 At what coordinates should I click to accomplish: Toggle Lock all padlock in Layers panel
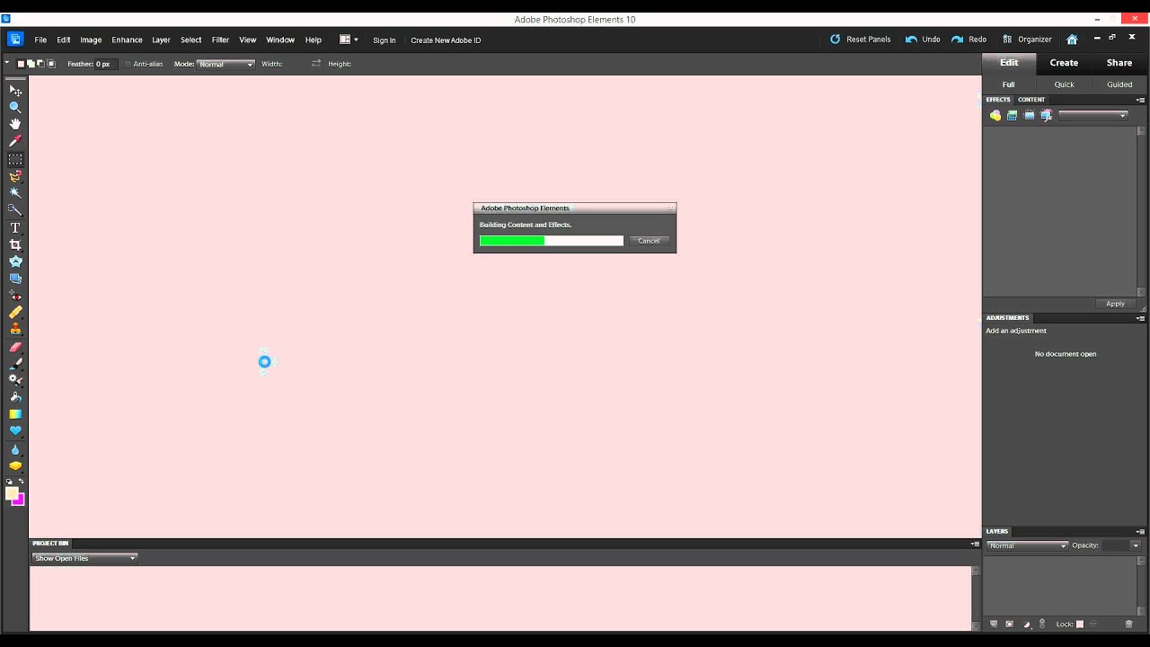(1093, 624)
